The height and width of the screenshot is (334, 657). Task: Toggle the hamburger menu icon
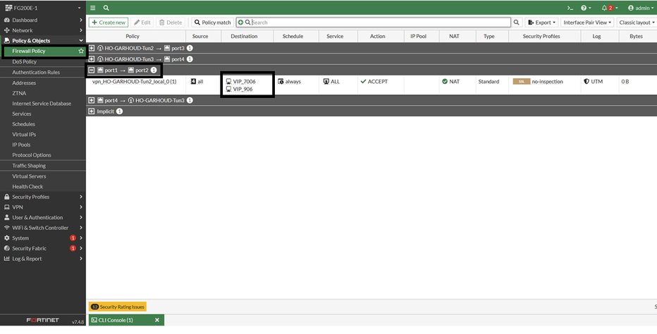click(x=93, y=8)
